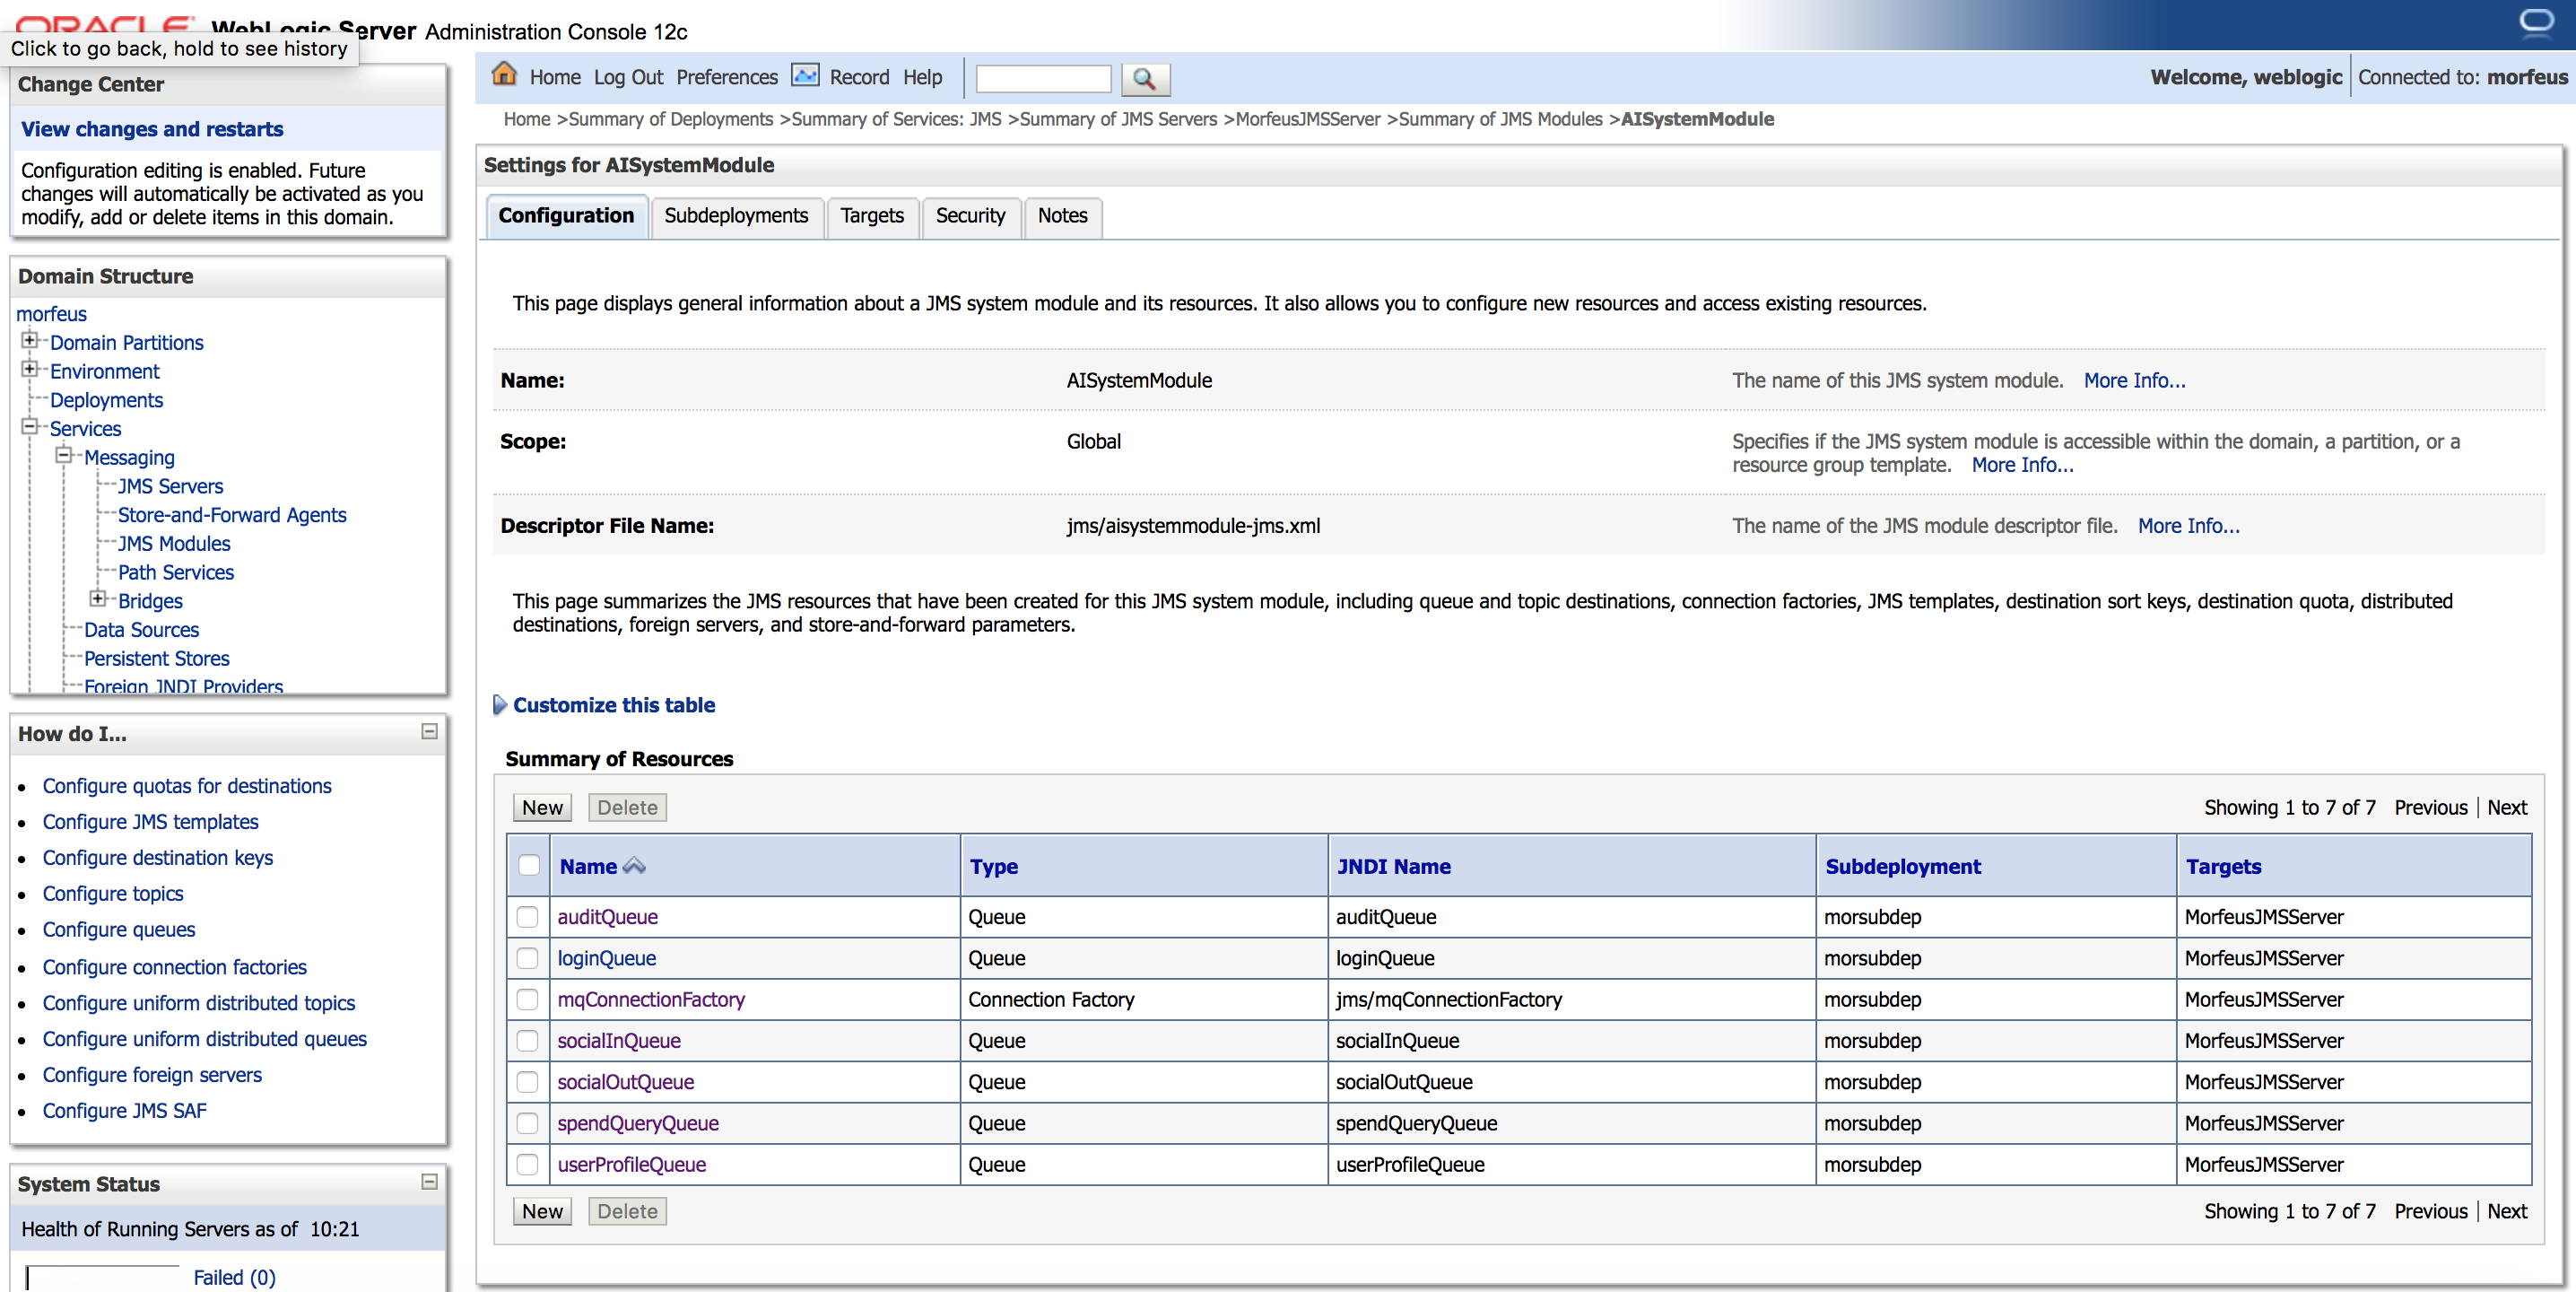2576x1292 pixels.
Task: Sort by Type column header
Action: coord(993,866)
